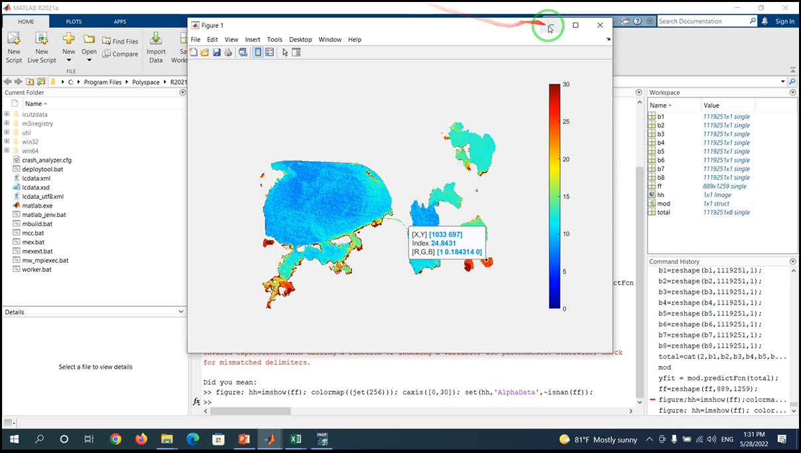Click Find Files button
801x453 pixels.
[x=120, y=41]
